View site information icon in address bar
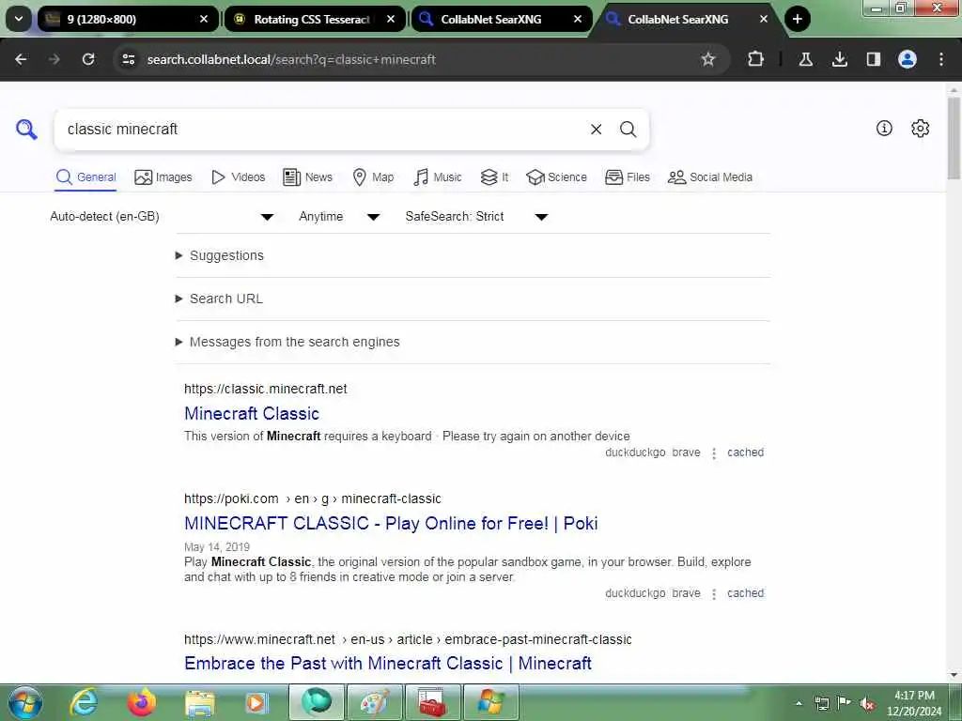The width and height of the screenshot is (962, 721). (x=129, y=59)
